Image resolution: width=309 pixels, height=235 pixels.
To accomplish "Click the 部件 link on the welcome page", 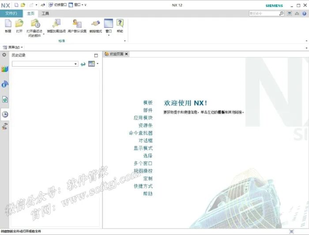I will coord(148,110).
